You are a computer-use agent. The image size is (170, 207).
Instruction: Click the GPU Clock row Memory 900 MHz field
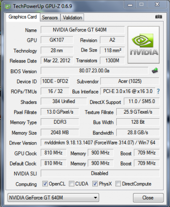pos(101,153)
